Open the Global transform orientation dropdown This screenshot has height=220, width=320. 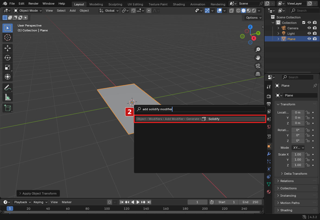point(109,11)
